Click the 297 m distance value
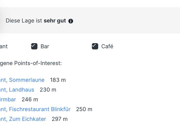Viewport: 180px width, 132px height. [59, 119]
